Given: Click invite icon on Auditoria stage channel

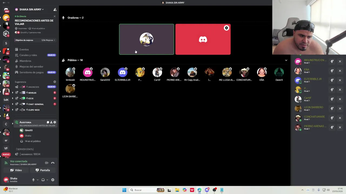Looking at the screenshot, I should (51, 122).
